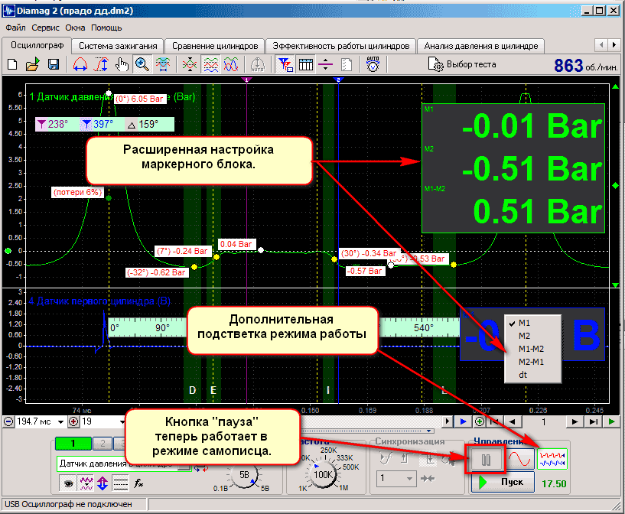This screenshot has height=514, width=625.
Task: Click the purple split line icon
Action: 326,64
